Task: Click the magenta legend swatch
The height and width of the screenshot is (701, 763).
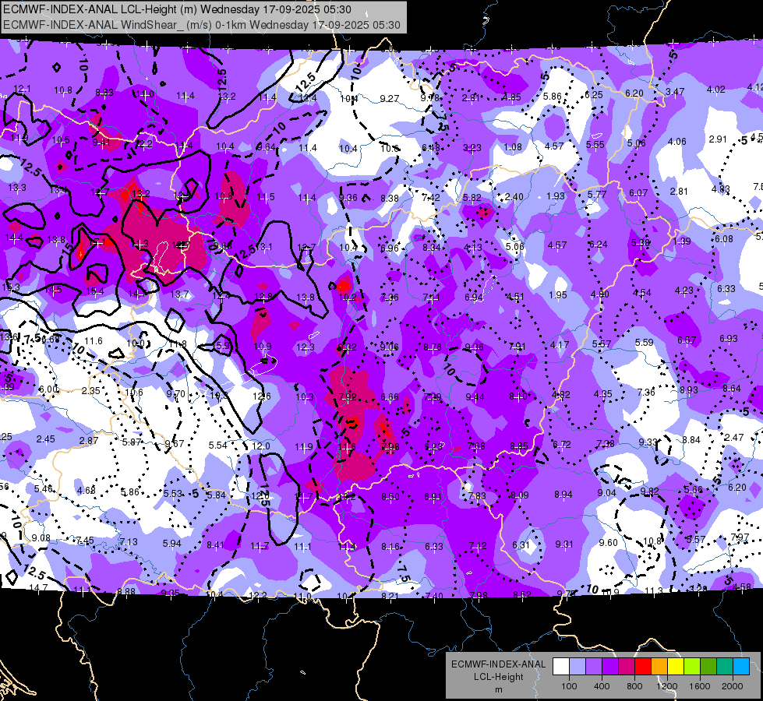Action: pos(627,667)
